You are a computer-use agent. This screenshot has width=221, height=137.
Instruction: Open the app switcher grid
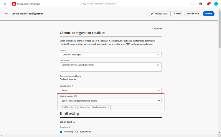[193, 4]
